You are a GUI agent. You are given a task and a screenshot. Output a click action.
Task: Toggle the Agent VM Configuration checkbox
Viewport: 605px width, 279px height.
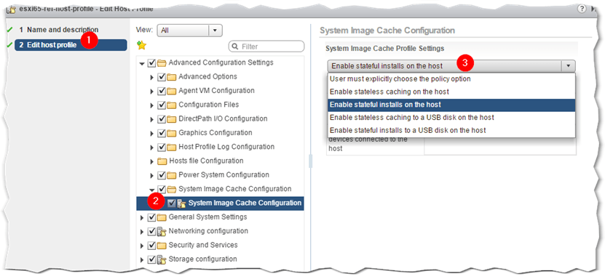click(x=162, y=92)
